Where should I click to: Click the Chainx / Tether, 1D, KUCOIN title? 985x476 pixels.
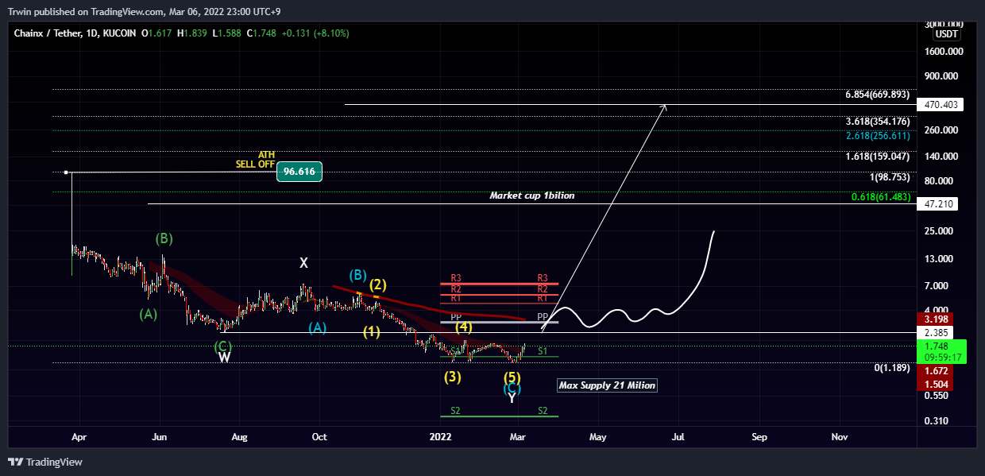coord(75,33)
